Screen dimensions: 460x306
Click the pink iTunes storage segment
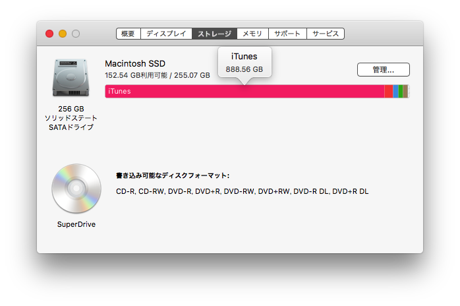(x=244, y=91)
